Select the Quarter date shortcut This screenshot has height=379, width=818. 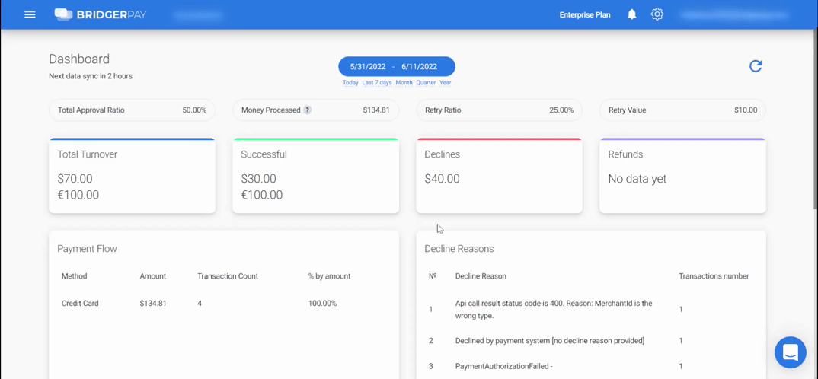pyautogui.click(x=426, y=83)
